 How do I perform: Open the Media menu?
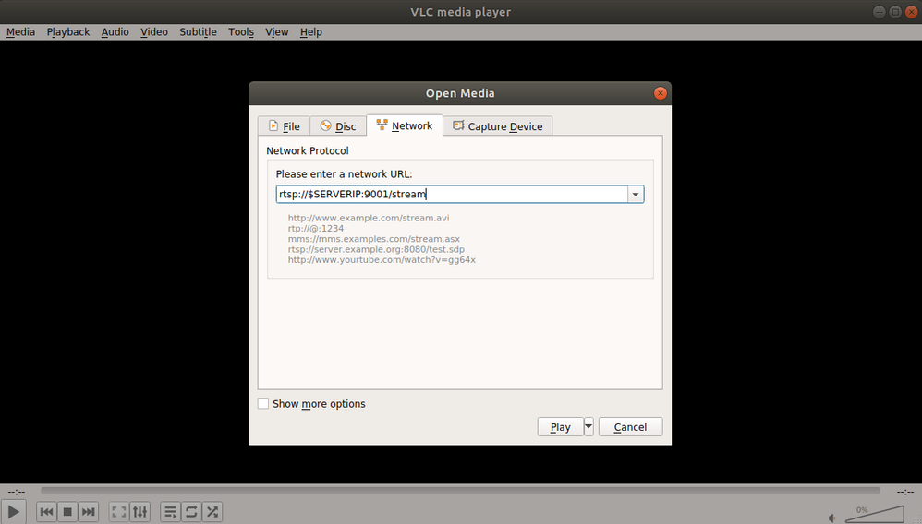tap(20, 31)
